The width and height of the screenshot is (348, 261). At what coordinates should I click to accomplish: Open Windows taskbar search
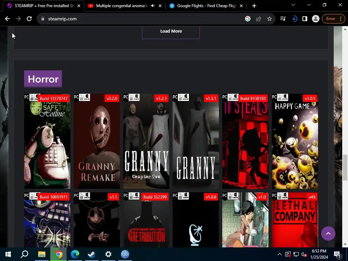point(24,254)
